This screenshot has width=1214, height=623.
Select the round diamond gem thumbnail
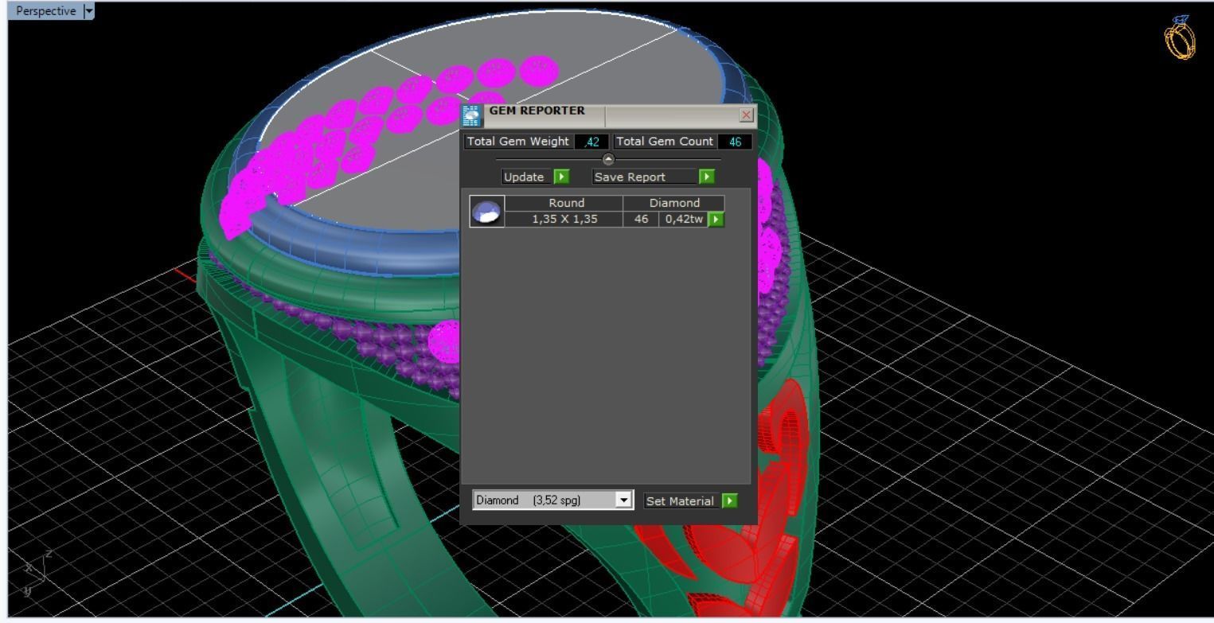[486, 212]
